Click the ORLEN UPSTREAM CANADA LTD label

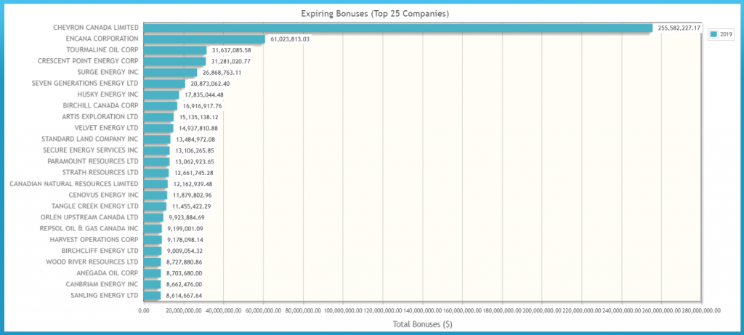tap(89, 217)
